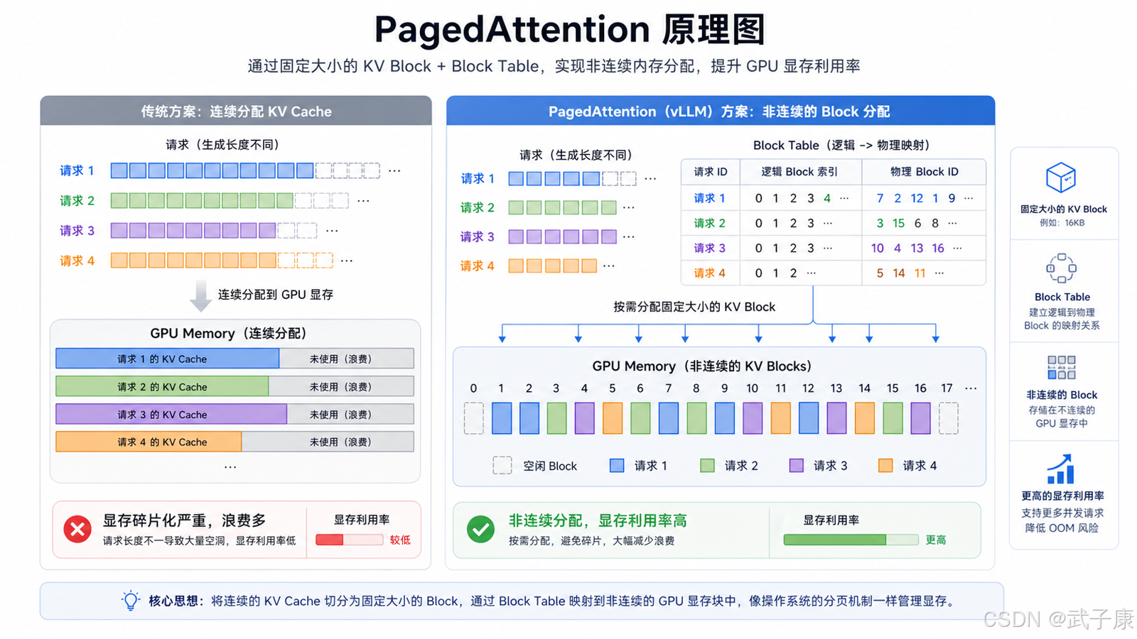Viewport: 1137px width, 639px height.
Task: Click physical Block ID '14' in 请求 4 row
Action: pos(899,273)
